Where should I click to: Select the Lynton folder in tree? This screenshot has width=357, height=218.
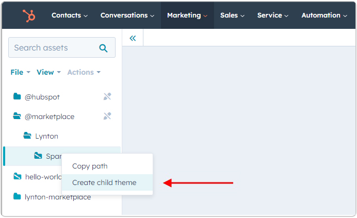tap(46, 136)
